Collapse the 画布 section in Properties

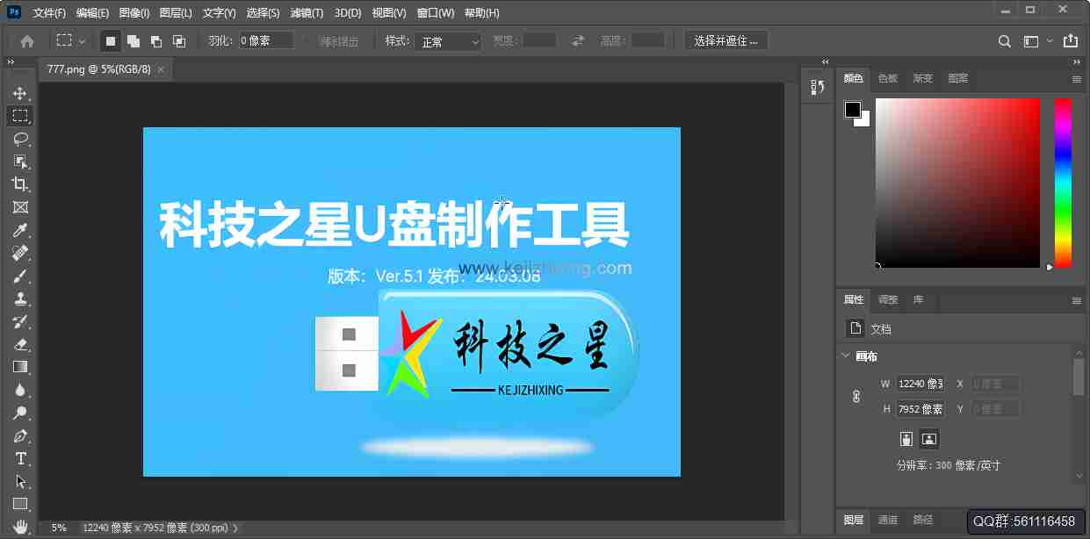846,356
